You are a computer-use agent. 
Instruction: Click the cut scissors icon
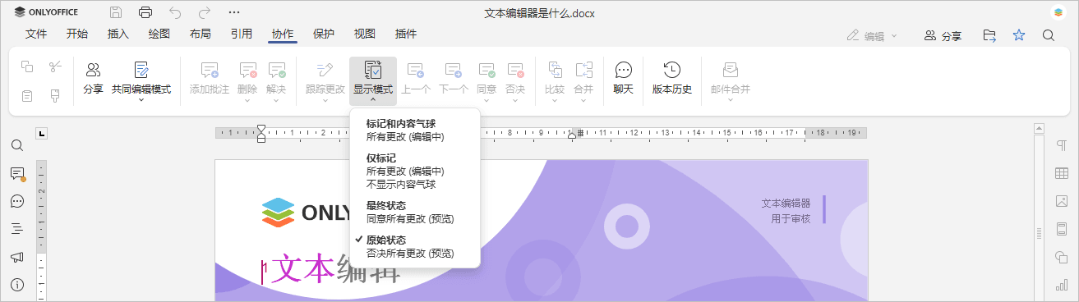(55, 67)
